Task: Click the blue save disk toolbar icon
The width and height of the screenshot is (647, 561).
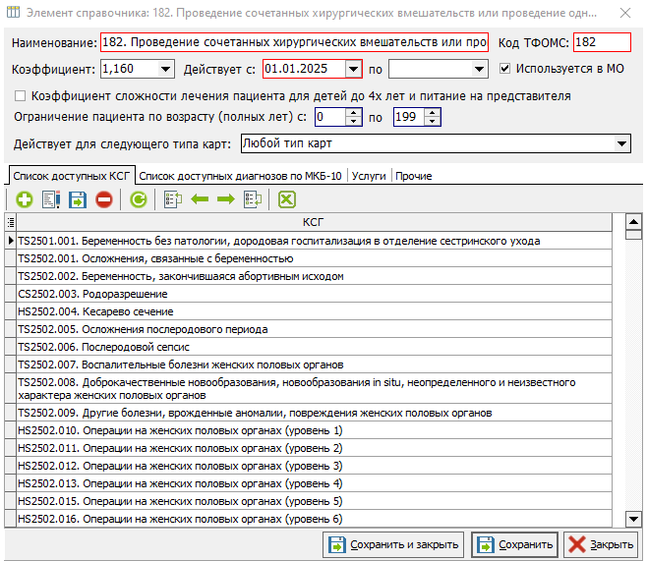Action: [x=78, y=199]
